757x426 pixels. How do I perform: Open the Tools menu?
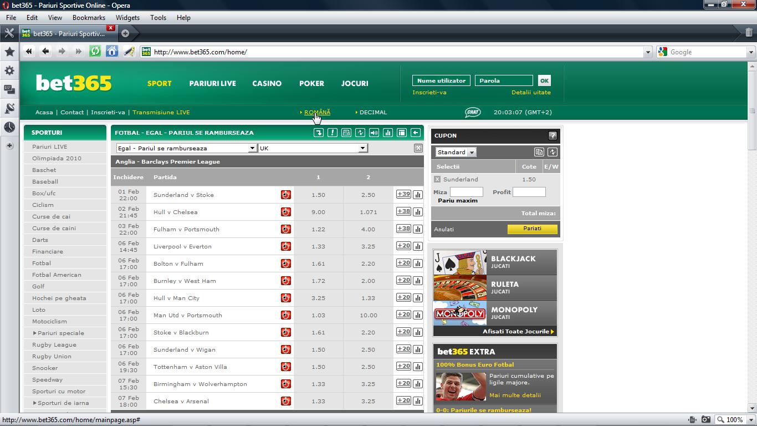coord(158,17)
